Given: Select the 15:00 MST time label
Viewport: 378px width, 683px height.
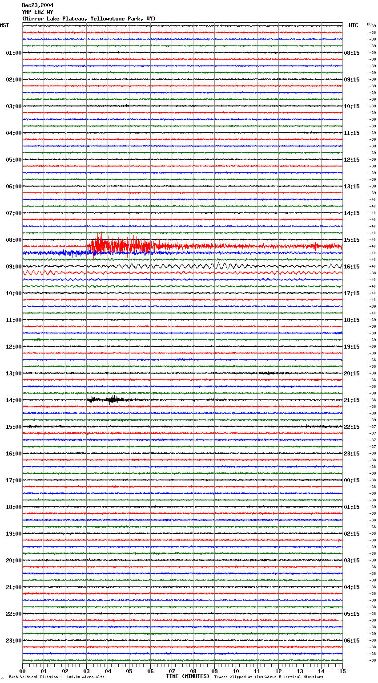Looking at the screenshot, I should click(x=14, y=427).
